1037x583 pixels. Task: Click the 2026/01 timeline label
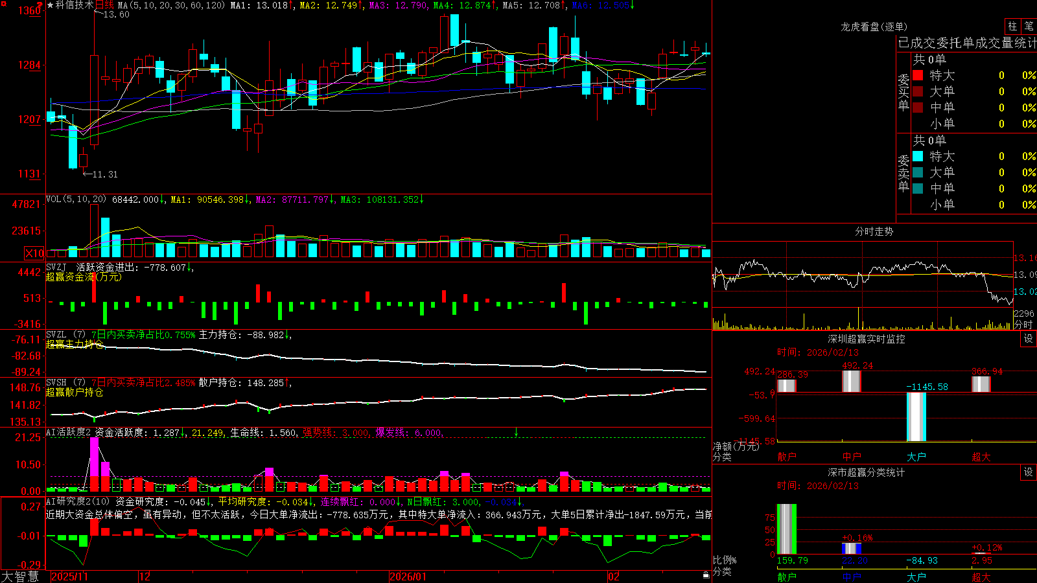[408, 577]
